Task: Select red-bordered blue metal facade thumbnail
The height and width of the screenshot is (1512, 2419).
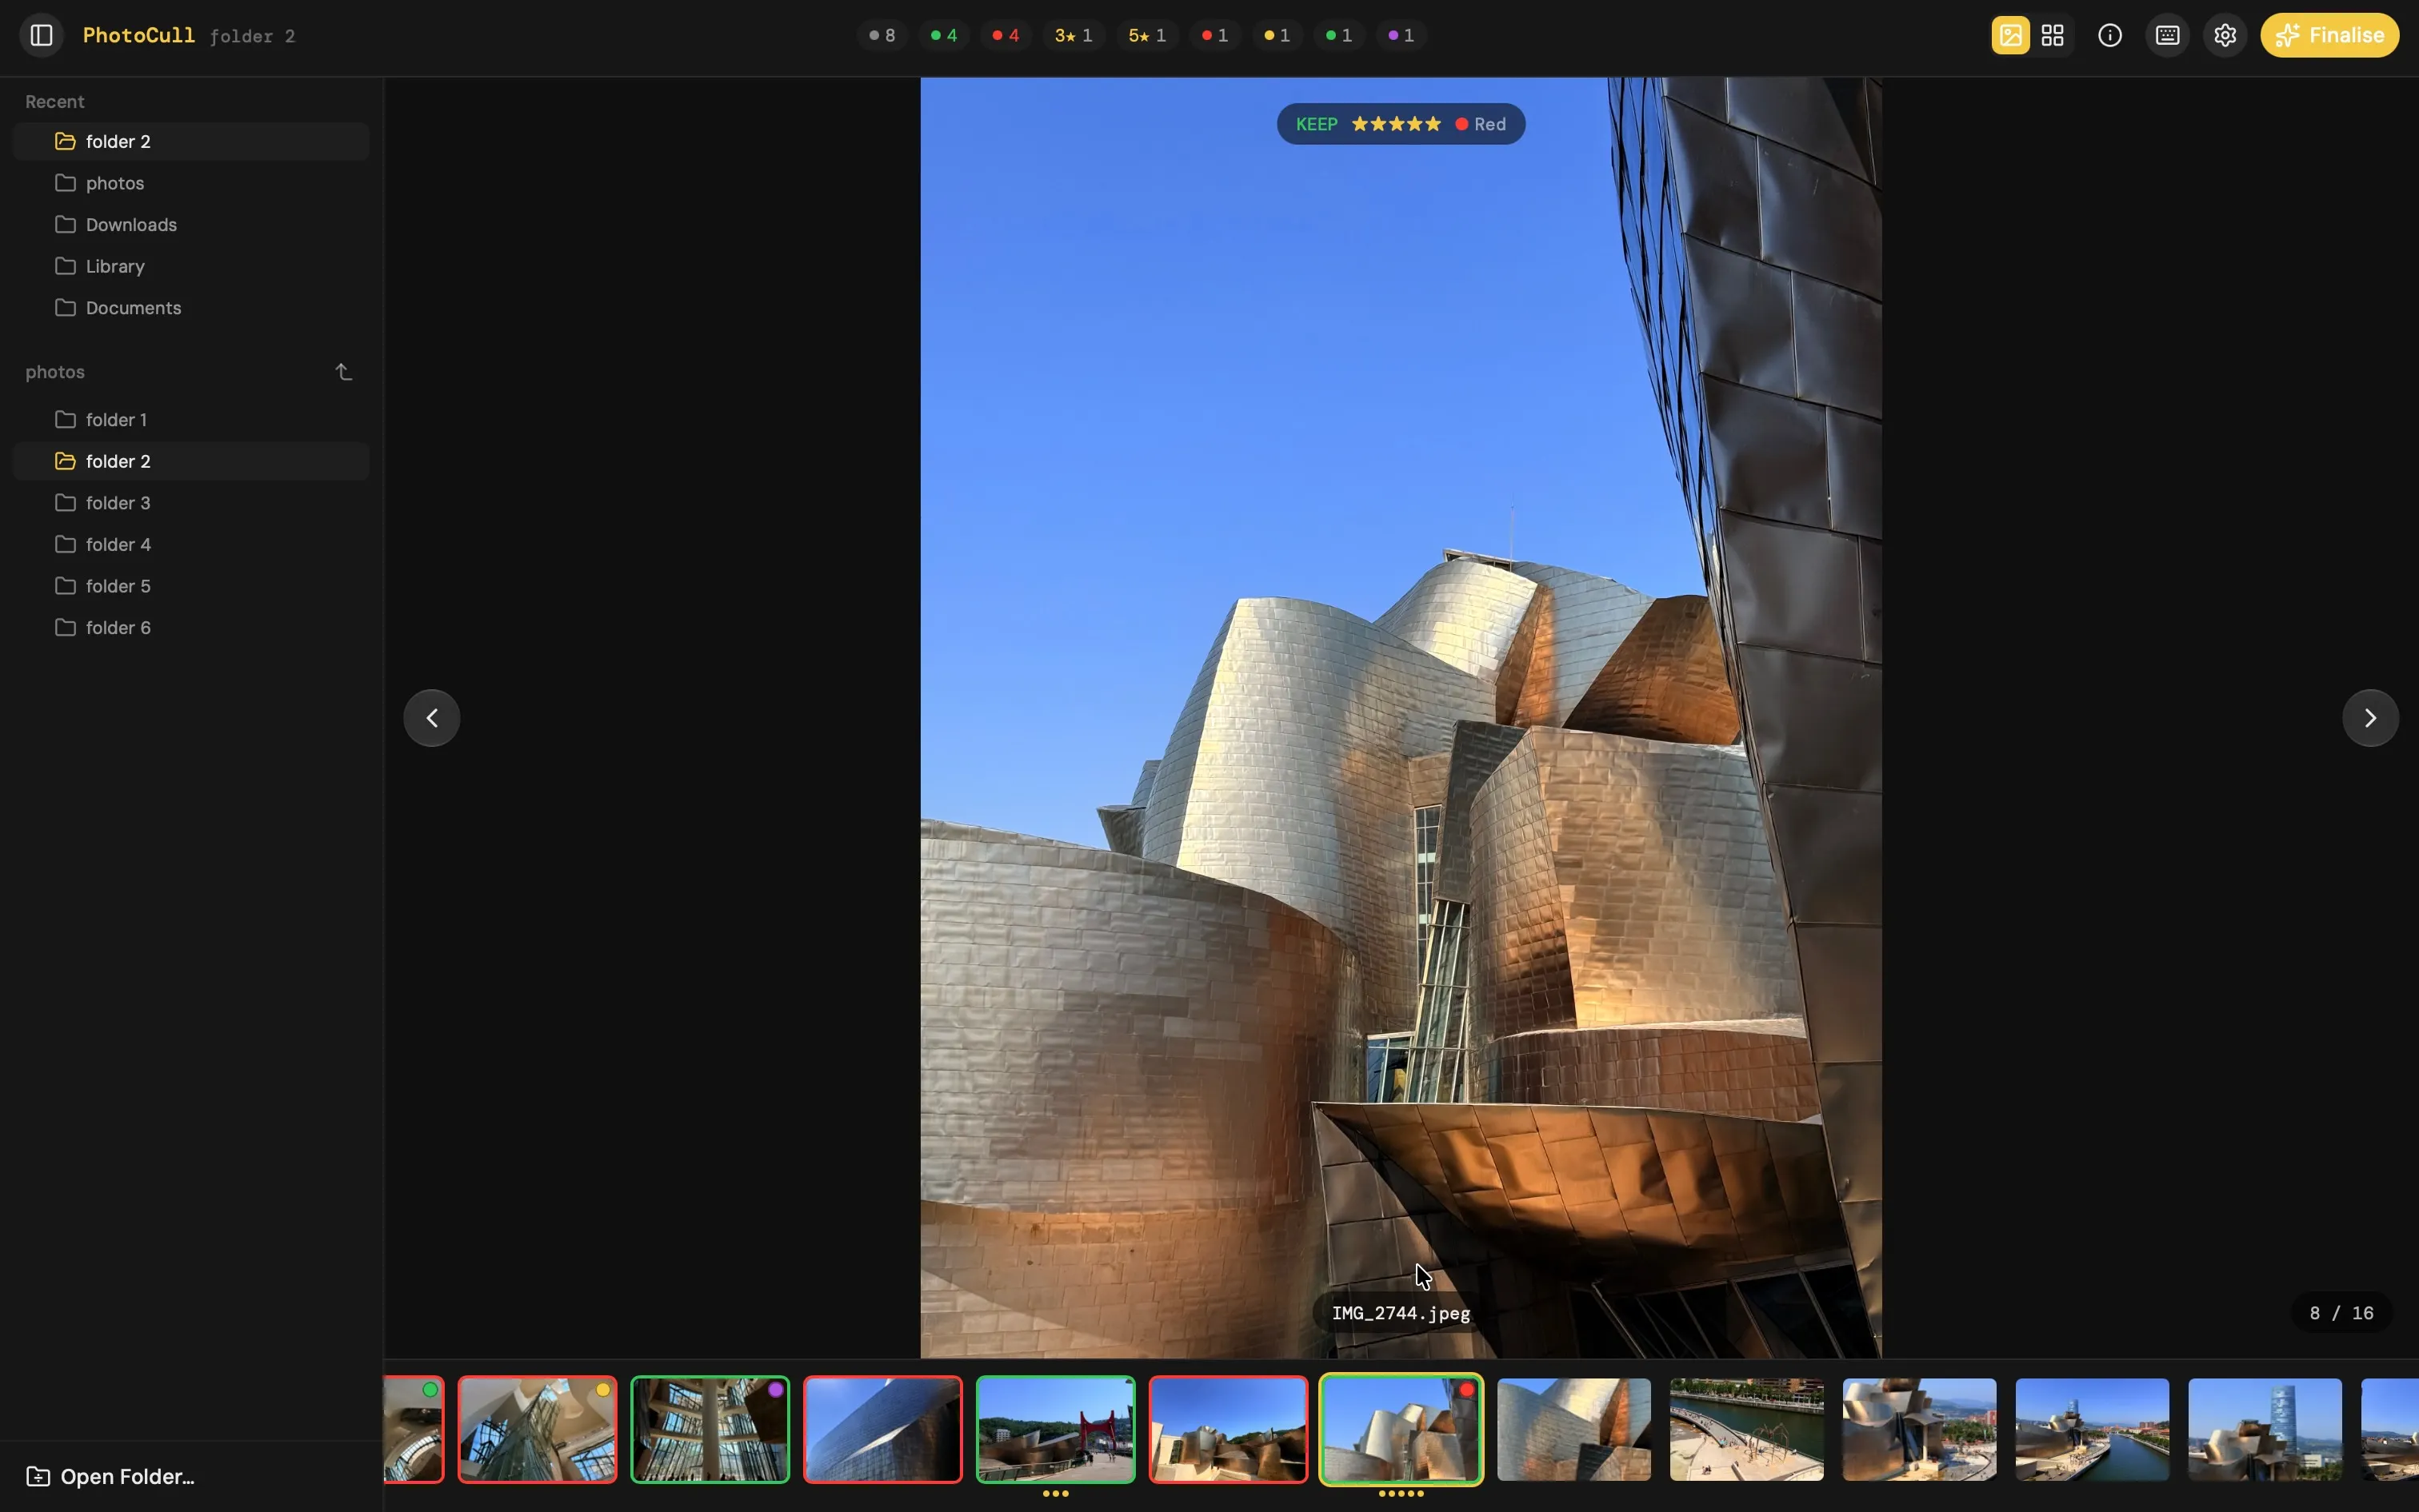Action: (x=883, y=1429)
